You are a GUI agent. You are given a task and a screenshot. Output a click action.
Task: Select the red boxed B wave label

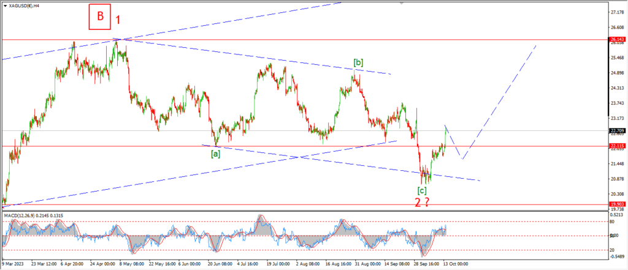tap(99, 17)
